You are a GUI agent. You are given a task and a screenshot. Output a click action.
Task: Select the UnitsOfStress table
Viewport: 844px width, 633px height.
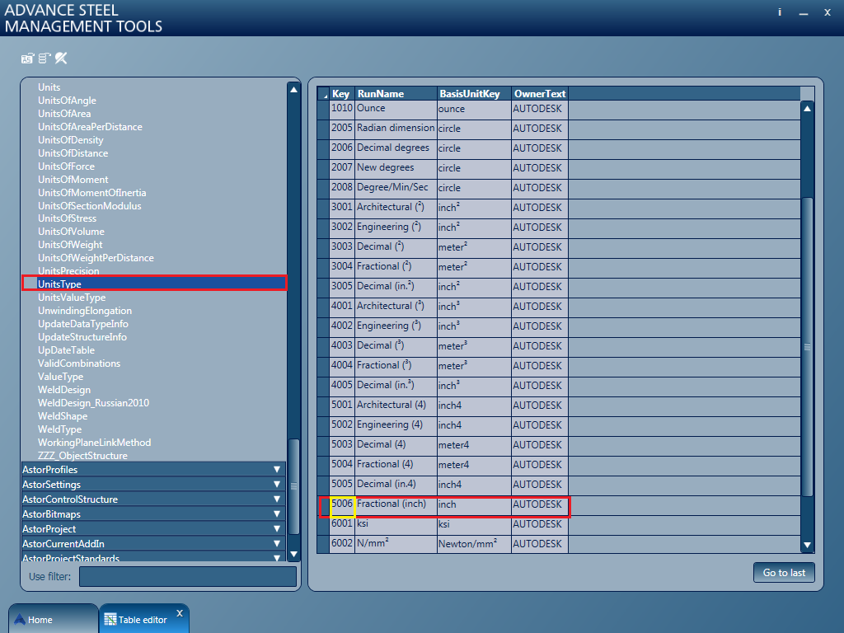click(67, 218)
